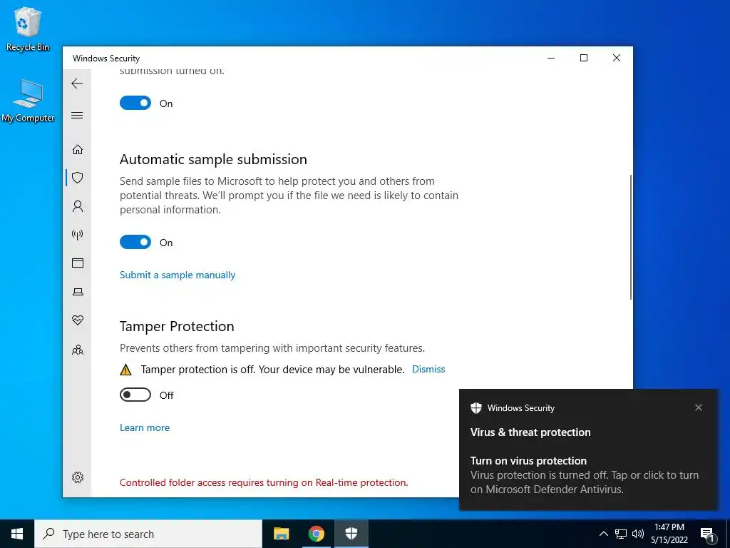Open Account protection person icon

78,206
